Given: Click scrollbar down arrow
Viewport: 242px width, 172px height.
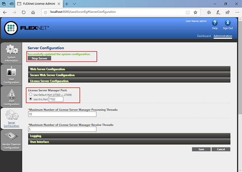Looking at the screenshot, I should (x=240, y=170).
